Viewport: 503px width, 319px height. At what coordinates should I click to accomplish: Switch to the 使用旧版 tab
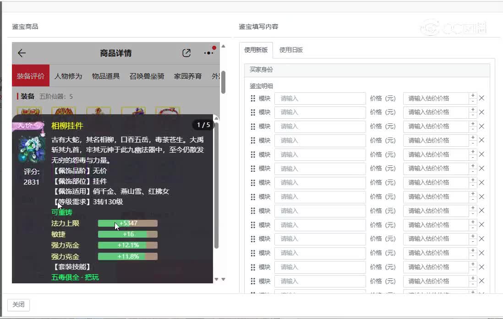click(291, 50)
